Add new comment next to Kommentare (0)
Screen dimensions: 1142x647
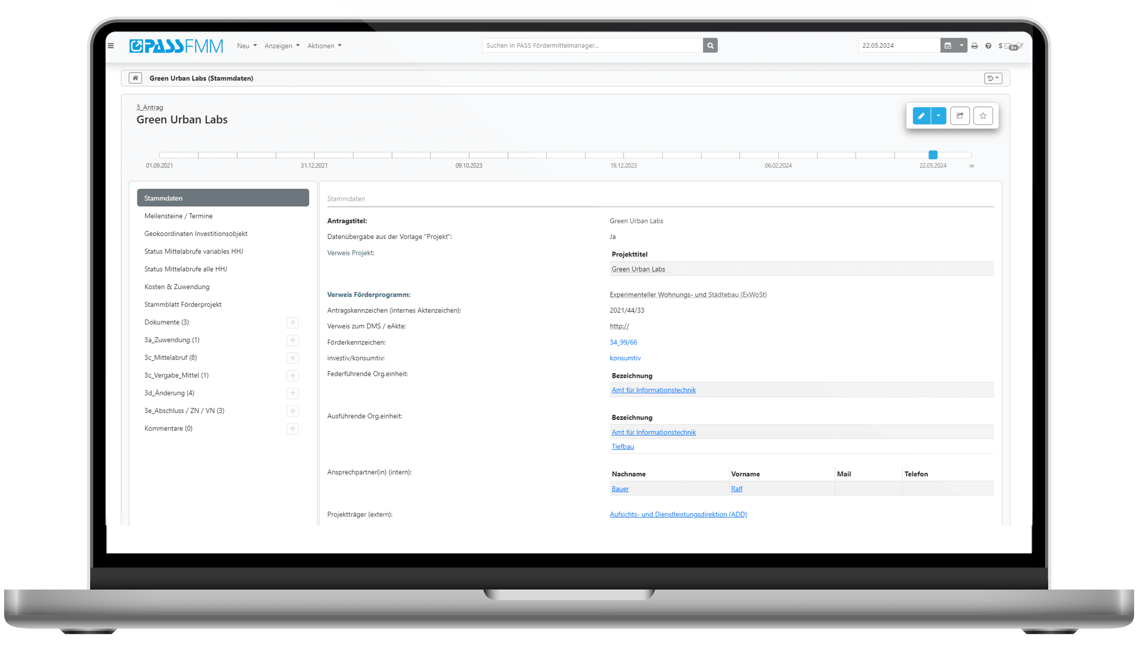click(293, 429)
